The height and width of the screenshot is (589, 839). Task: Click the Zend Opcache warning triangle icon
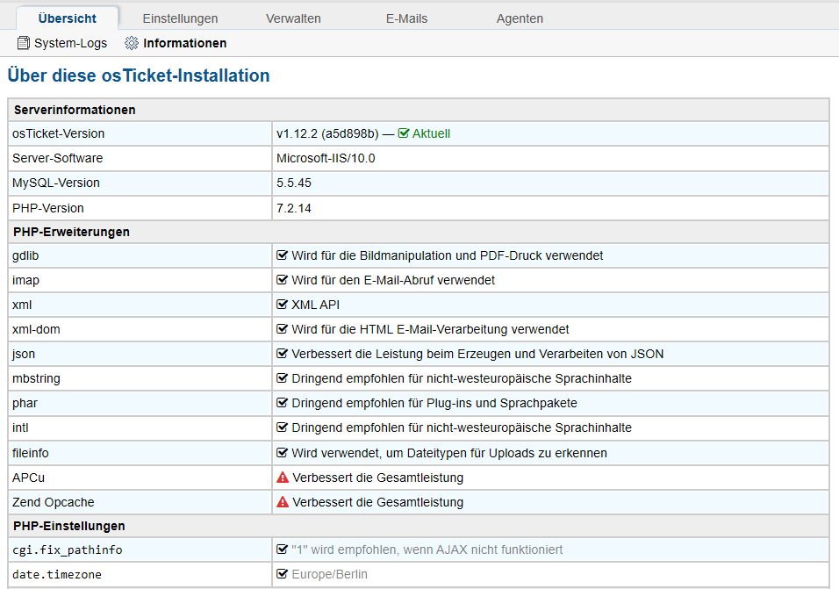283,502
